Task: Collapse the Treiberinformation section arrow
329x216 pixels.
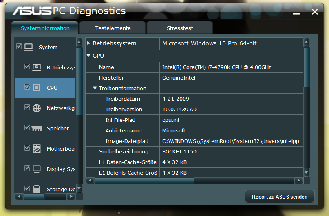Action: (x=95, y=89)
